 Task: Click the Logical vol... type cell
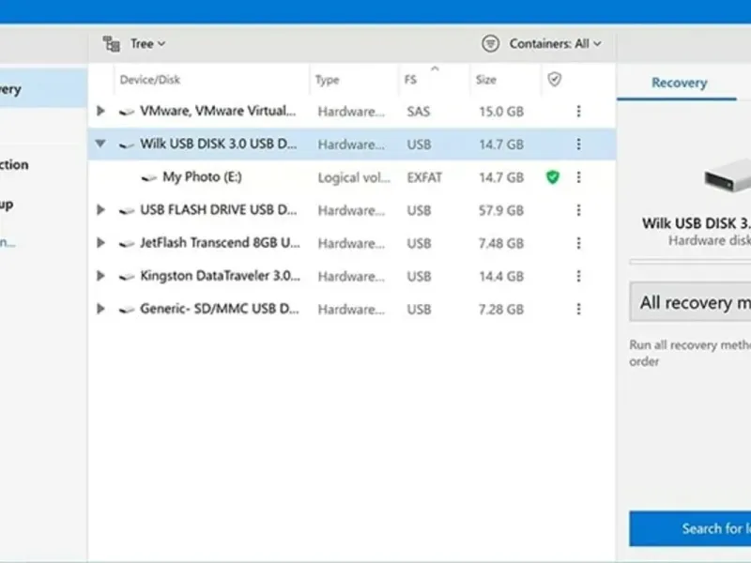[355, 177]
